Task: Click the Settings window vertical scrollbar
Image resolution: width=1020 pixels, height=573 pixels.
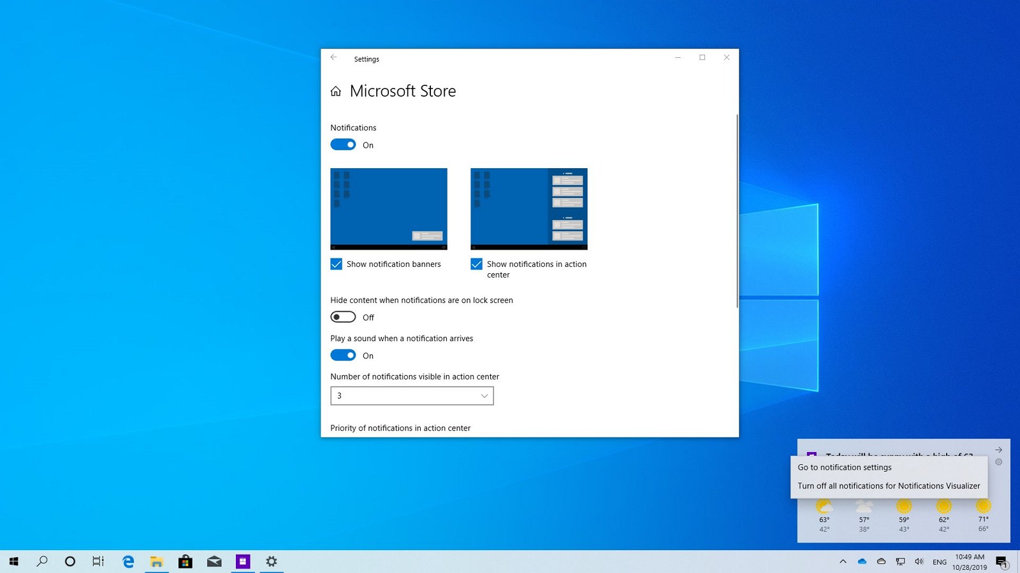Action: (x=737, y=211)
